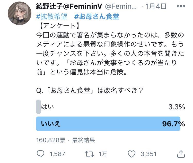193x163 pixels.
Task: Click the 1万 retweet count
Action: (103, 154)
